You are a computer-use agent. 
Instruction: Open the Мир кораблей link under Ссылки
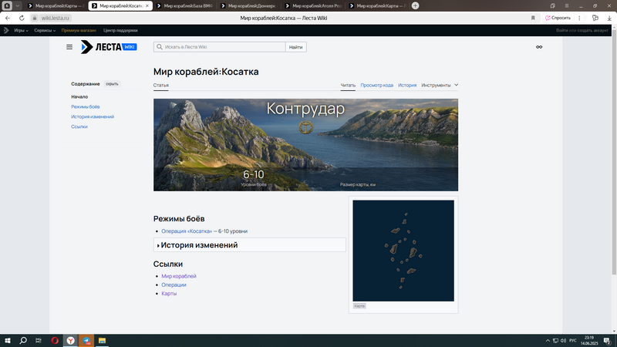pos(179,276)
